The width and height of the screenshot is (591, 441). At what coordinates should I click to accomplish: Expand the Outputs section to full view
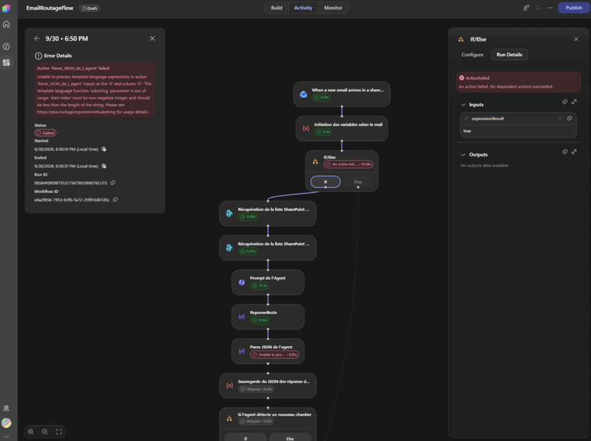coord(574,152)
